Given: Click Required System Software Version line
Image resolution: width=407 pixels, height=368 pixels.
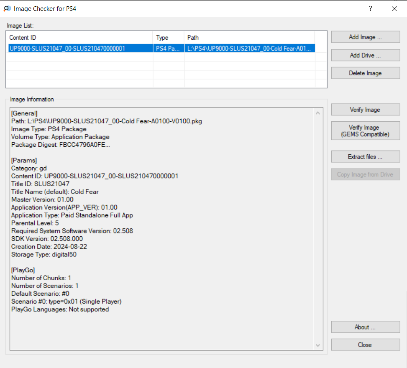Looking at the screenshot, I should (72, 231).
